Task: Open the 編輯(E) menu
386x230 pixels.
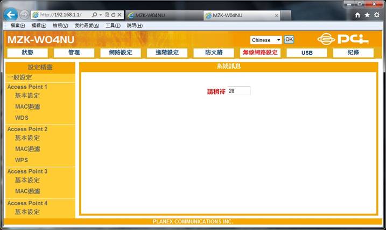Action: [x=39, y=26]
